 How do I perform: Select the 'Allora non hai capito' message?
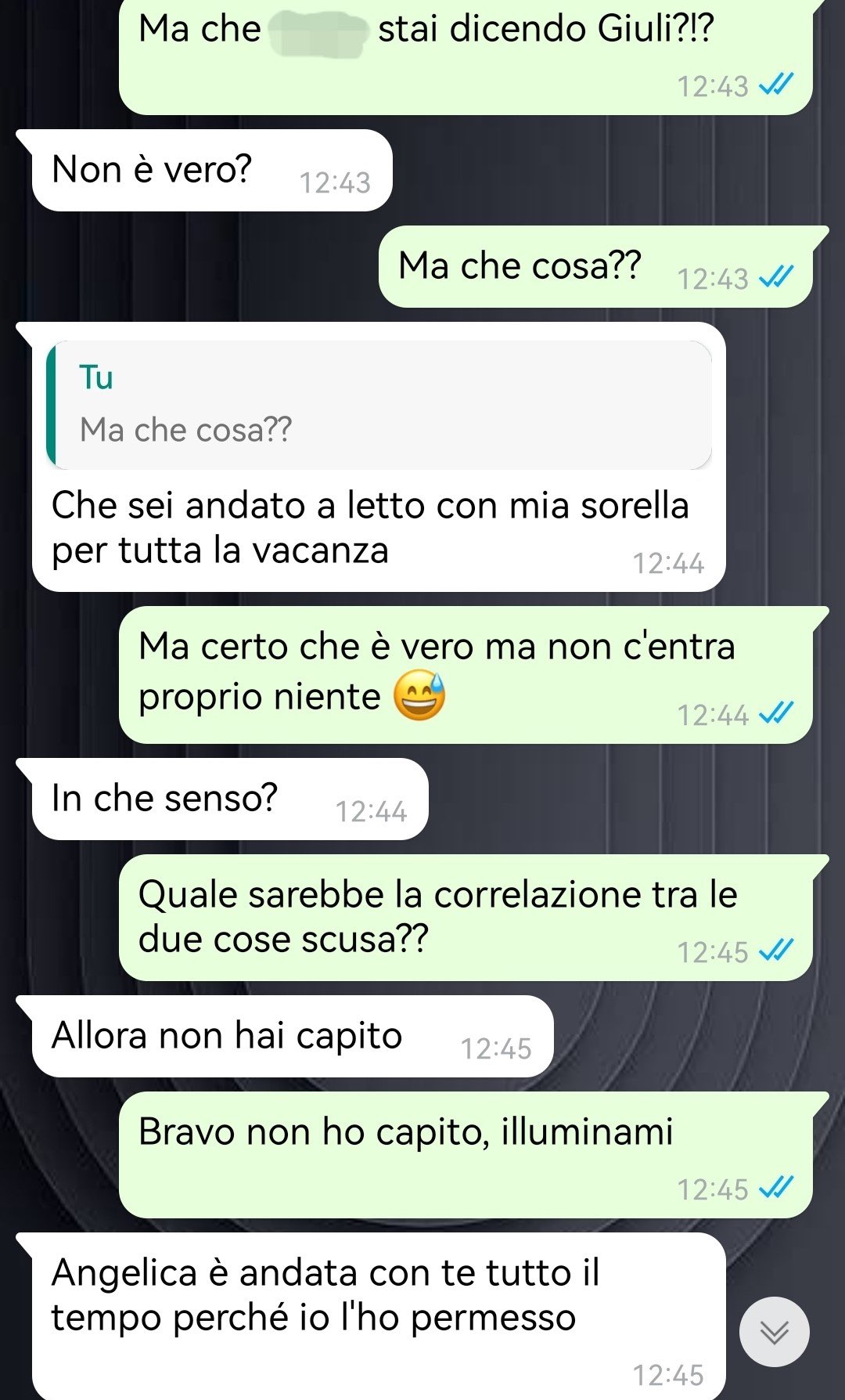click(x=292, y=1036)
